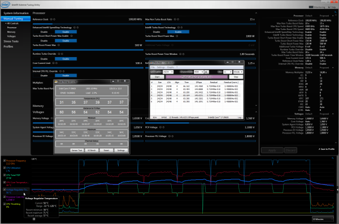Collapse the Voltages section chevron

(x=256, y=112)
